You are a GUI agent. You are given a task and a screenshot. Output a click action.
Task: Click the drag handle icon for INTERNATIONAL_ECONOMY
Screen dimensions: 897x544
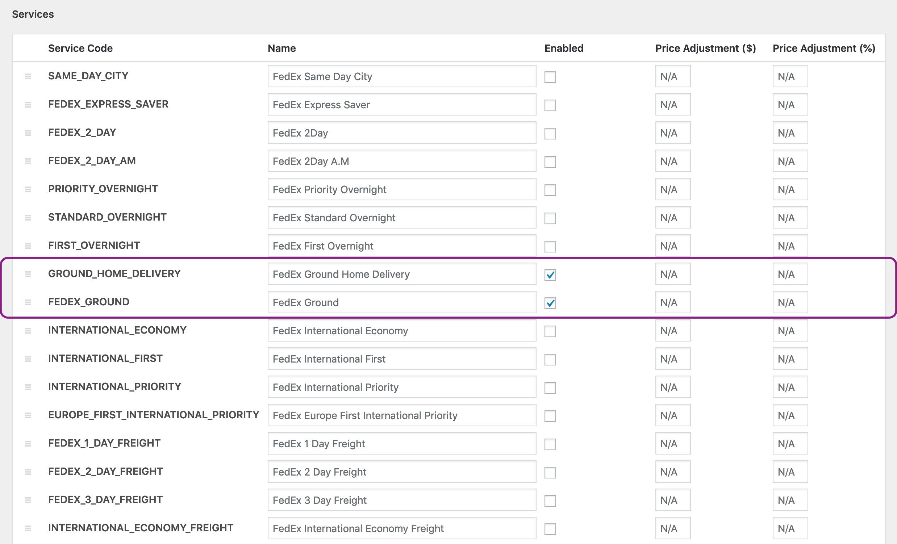tap(29, 331)
